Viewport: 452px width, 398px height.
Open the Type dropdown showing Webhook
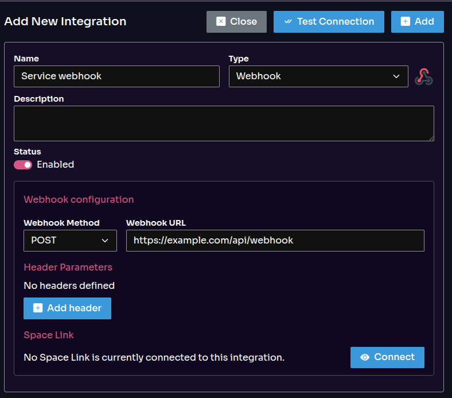coord(318,76)
